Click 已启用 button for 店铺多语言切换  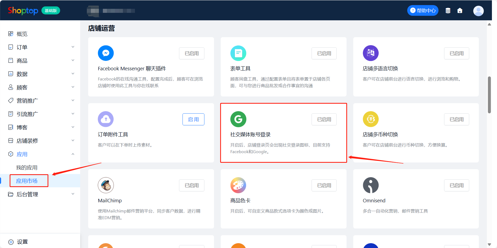pyautogui.click(x=457, y=53)
